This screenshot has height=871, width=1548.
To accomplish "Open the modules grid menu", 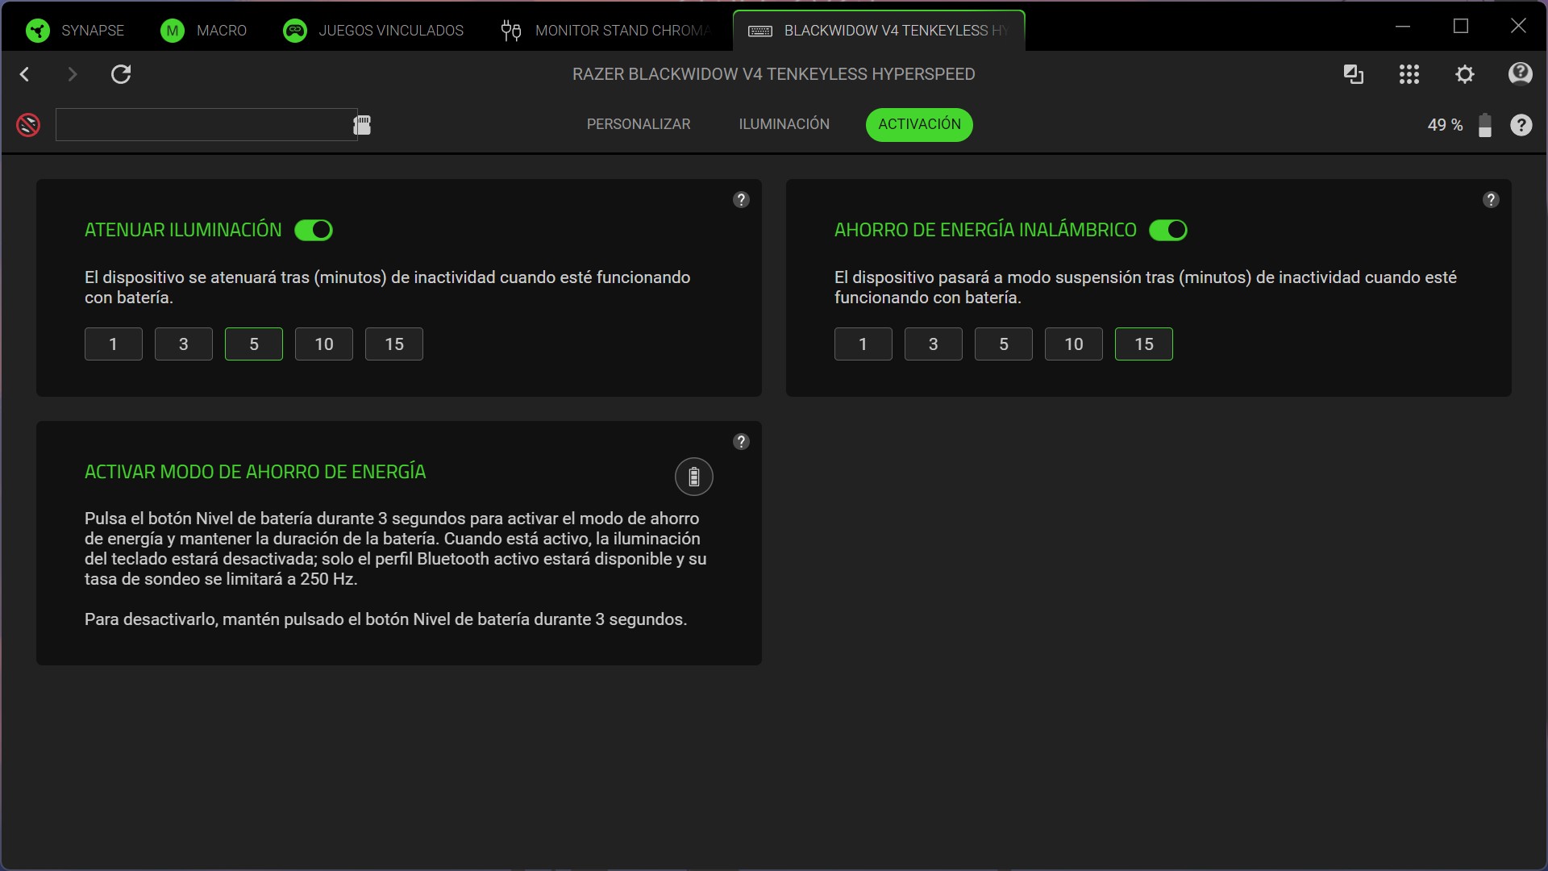I will point(1409,74).
